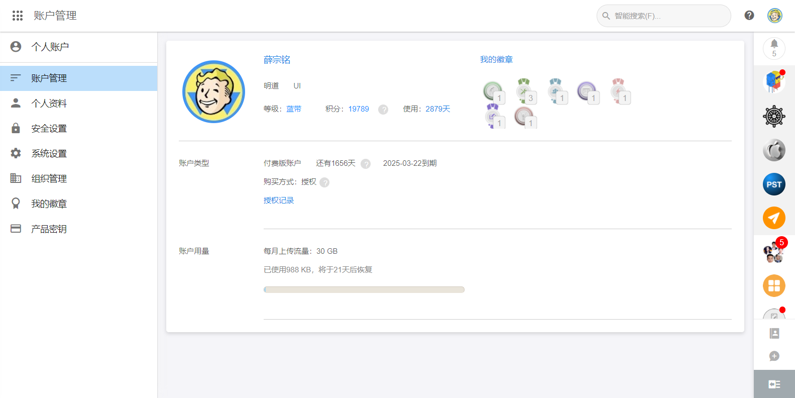Open the group chat with 5 unread
This screenshot has width=795, height=398.
pos(774,251)
